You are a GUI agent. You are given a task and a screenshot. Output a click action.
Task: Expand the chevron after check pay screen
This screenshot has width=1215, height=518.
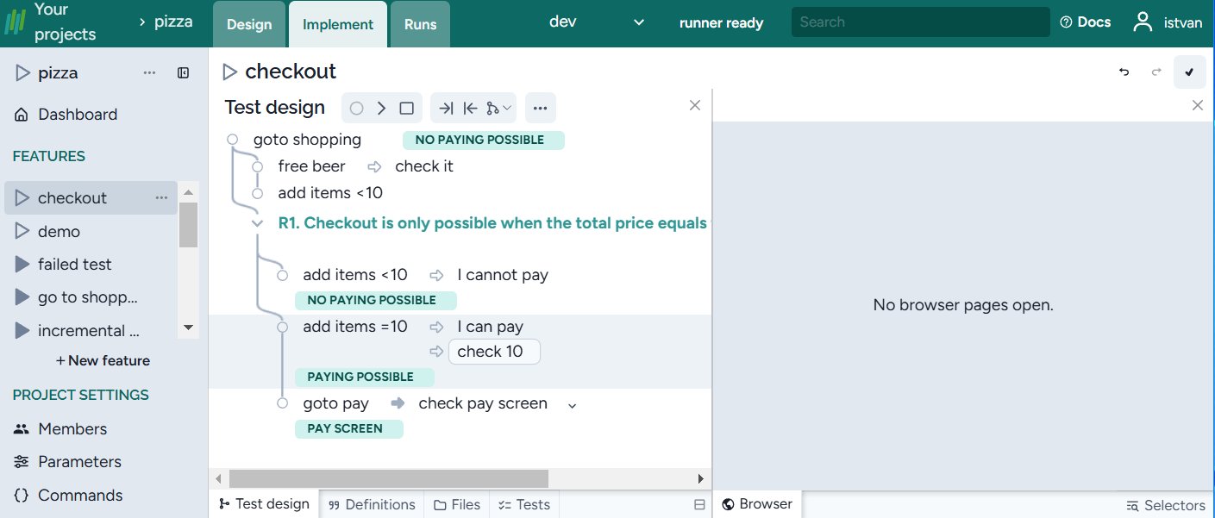pyautogui.click(x=572, y=405)
